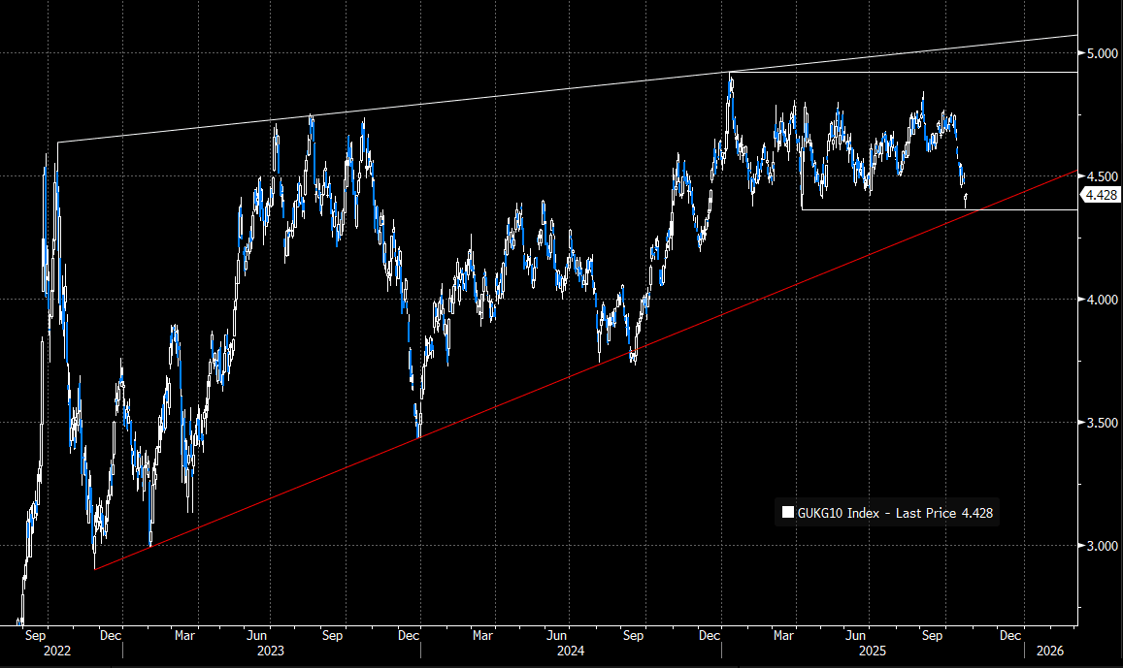Click the 3.000 y-axis label

[x=1103, y=546]
